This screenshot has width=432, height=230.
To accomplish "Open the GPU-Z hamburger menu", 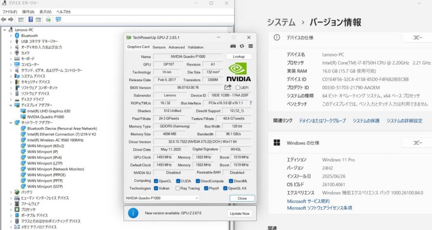I will tap(251, 46).
